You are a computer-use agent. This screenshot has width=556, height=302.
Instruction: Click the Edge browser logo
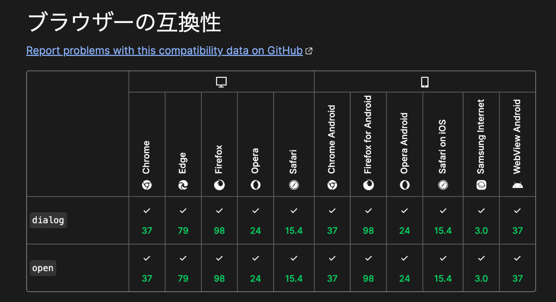click(x=183, y=185)
